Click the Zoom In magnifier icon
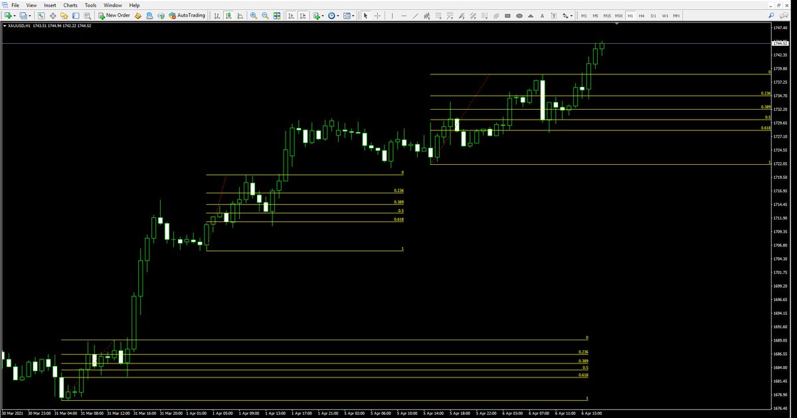Image resolution: width=797 pixels, height=418 pixels. (x=253, y=15)
